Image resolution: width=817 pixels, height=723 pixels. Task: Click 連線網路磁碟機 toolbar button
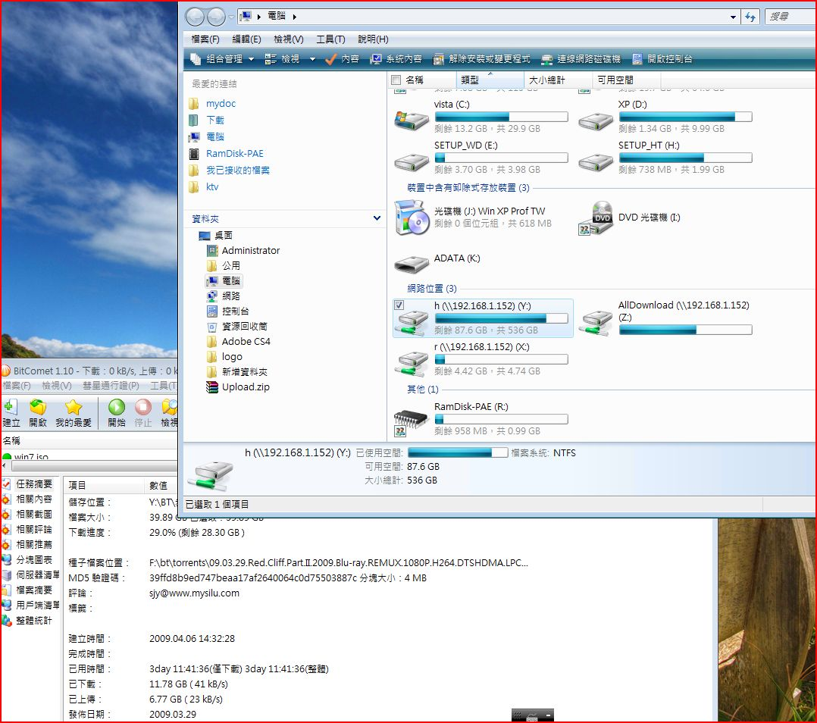pyautogui.click(x=581, y=59)
